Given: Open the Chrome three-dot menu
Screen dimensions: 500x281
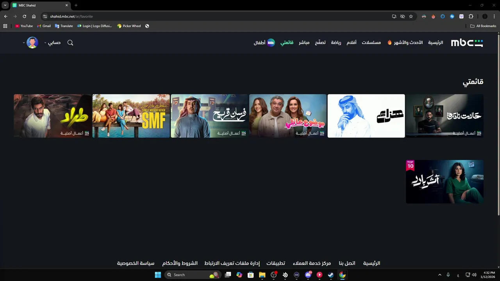Looking at the screenshot, I should (x=494, y=16).
